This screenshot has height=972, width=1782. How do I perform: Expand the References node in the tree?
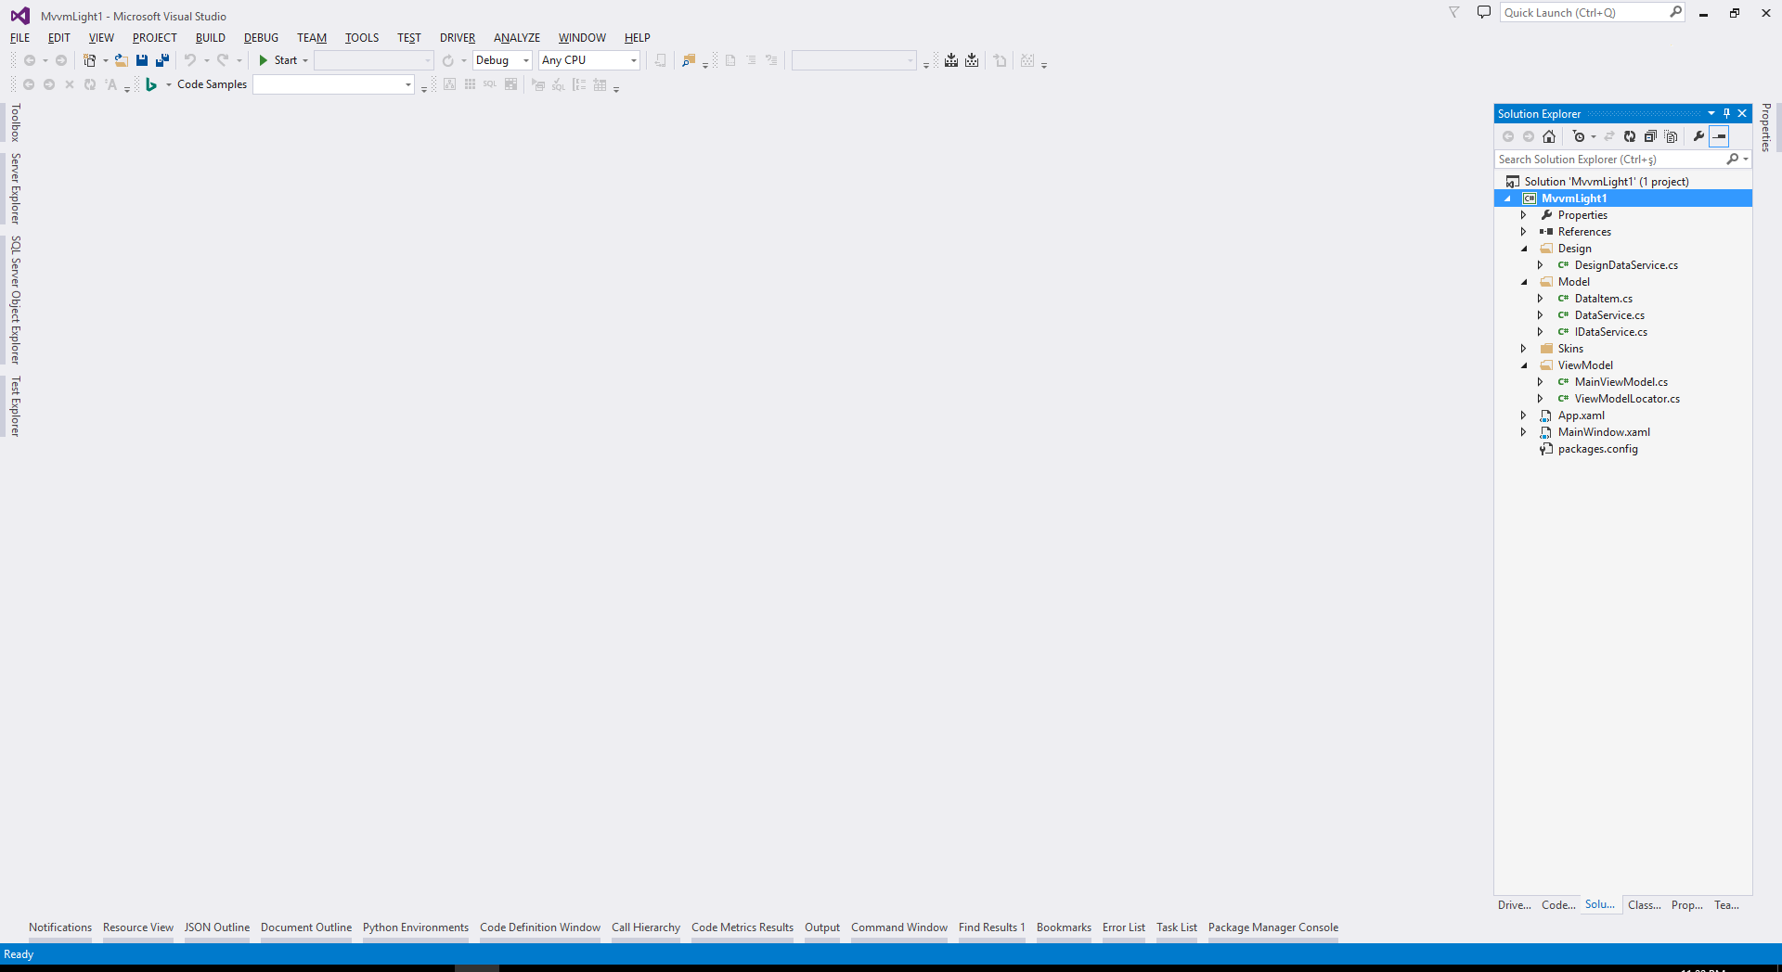pyautogui.click(x=1523, y=232)
